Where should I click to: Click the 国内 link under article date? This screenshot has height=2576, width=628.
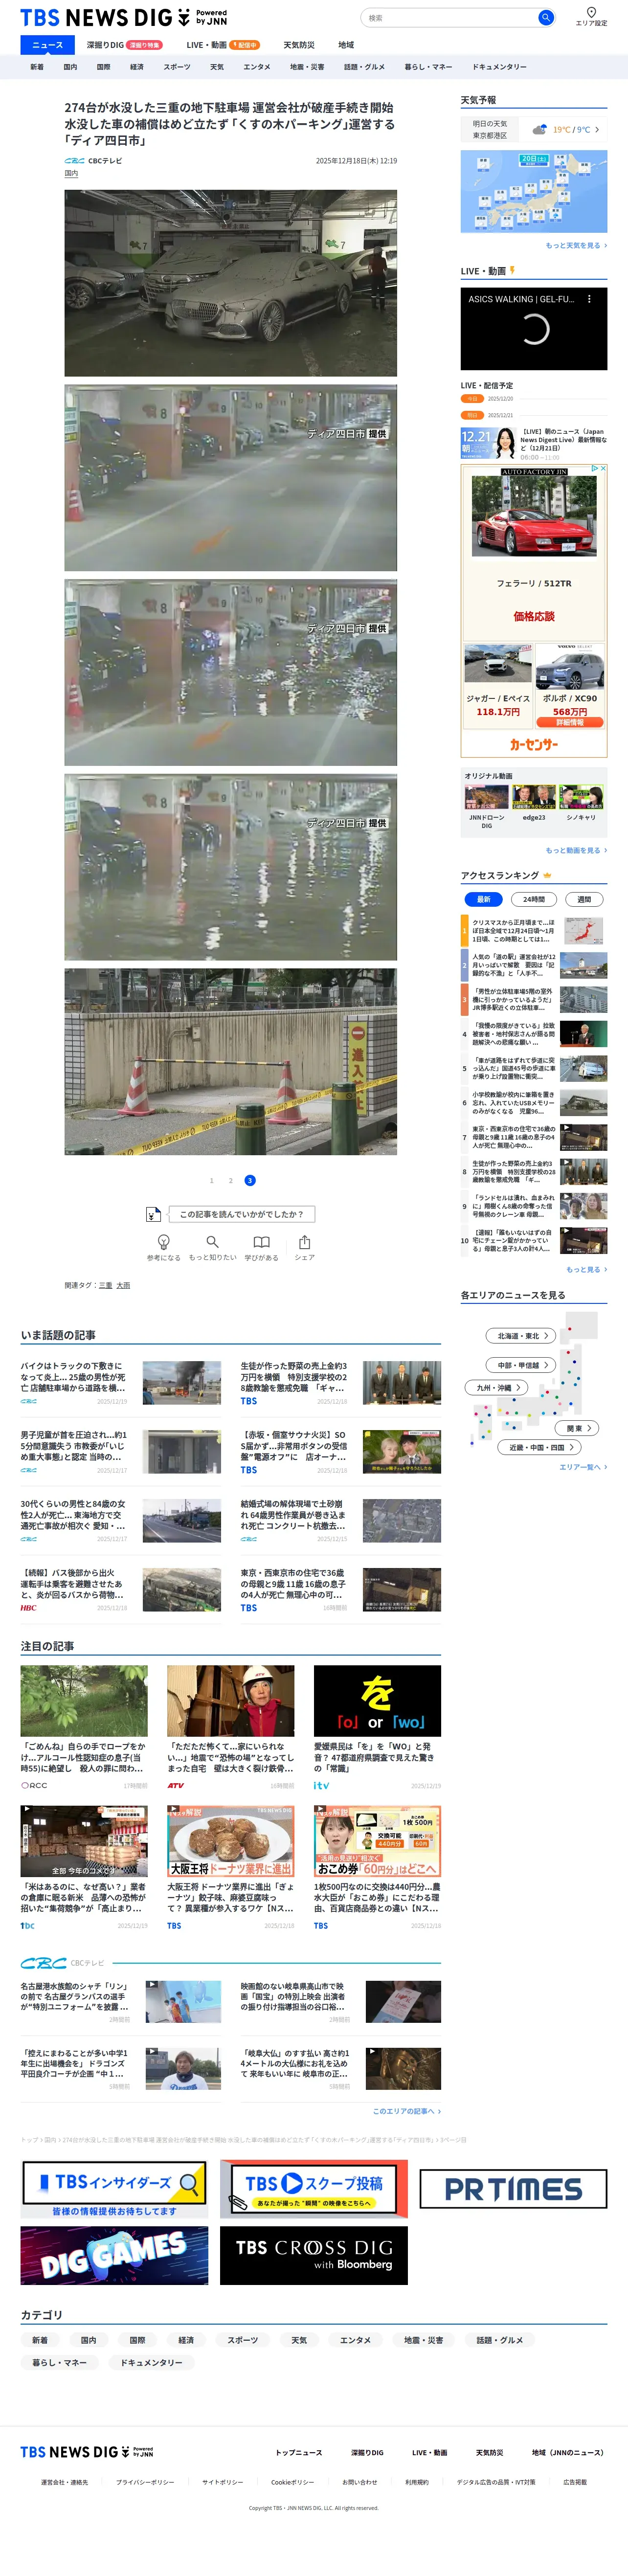click(71, 174)
